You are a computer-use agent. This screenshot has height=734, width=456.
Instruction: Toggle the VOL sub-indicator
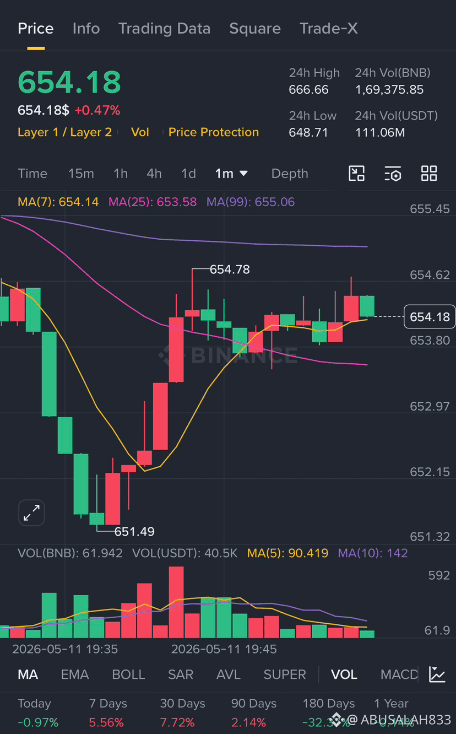[344, 674]
